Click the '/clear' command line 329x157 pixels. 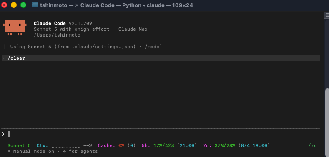tap(161, 58)
